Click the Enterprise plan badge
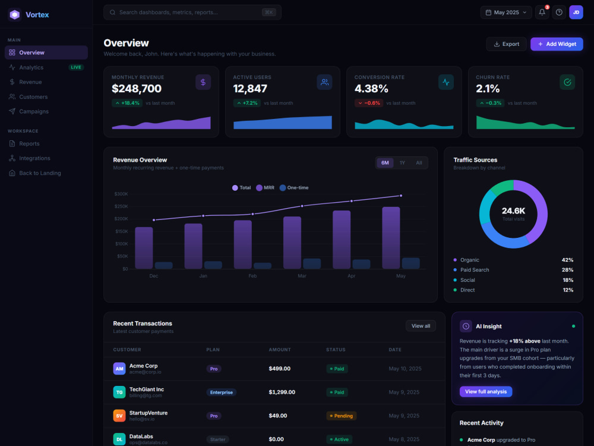The image size is (594, 446). pos(222,392)
